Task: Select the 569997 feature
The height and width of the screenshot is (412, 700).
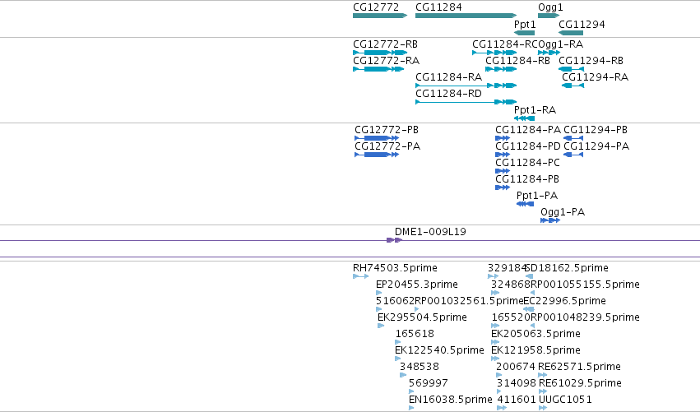Action: (411, 392)
